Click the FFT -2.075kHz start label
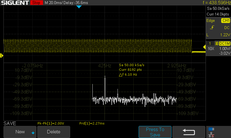Image resolution: width=231 pixels, height=138 pixels. point(32,66)
